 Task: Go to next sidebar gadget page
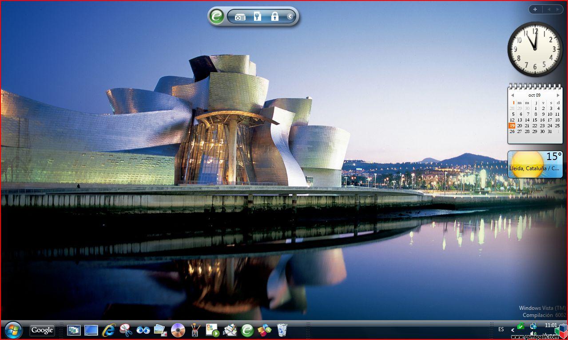[x=558, y=9]
